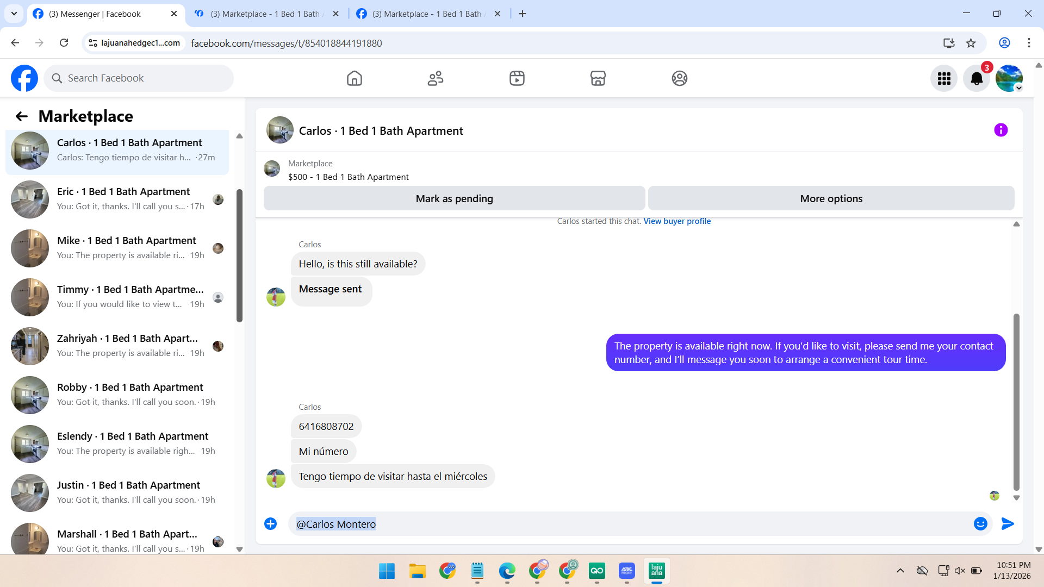Image resolution: width=1044 pixels, height=587 pixels.
Task: Click the plus attachment button in composer
Action: 270,523
